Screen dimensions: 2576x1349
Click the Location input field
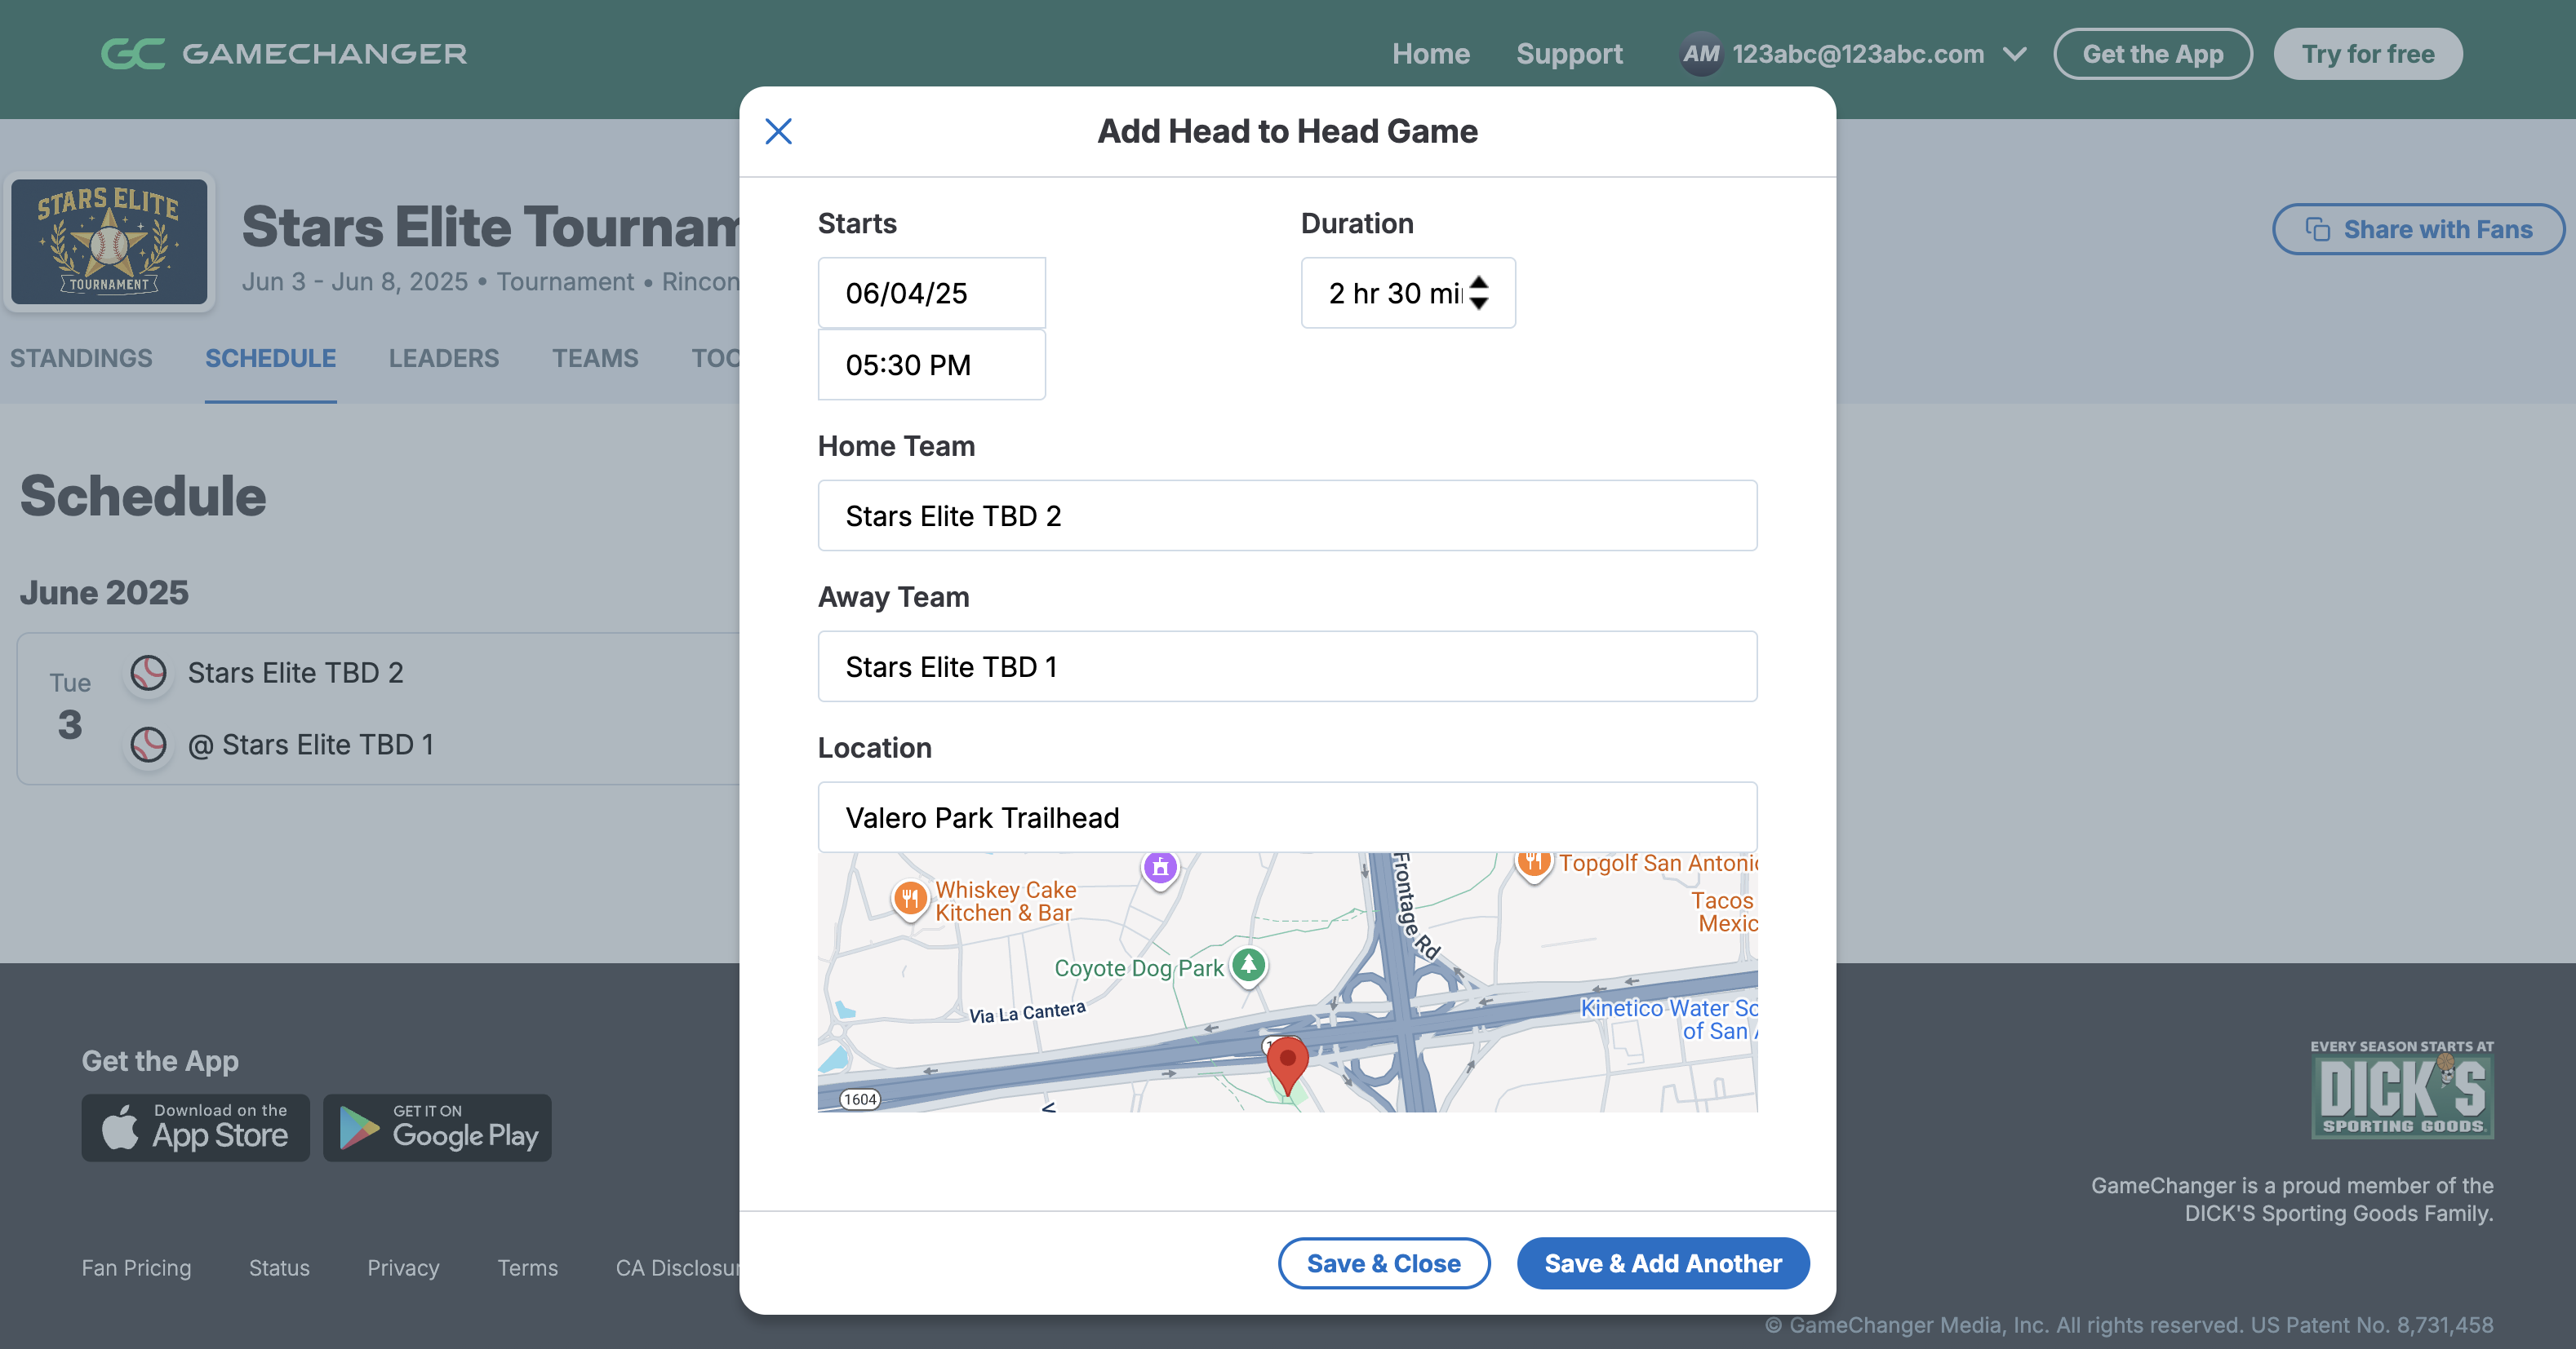click(1287, 817)
